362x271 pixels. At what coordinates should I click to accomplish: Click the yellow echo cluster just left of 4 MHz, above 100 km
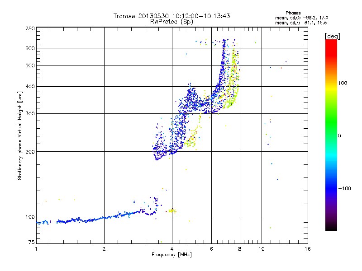pos(172,210)
